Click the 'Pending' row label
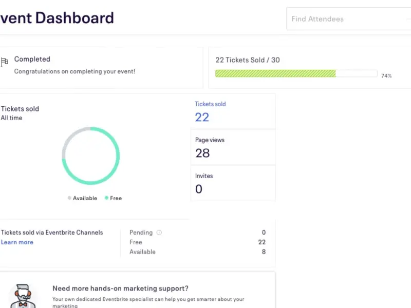The image size is (411, 308). 141,233
